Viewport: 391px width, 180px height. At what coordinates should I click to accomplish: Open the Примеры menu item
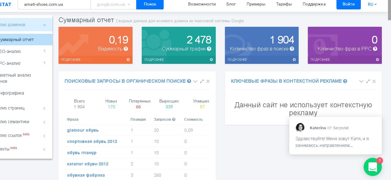256,4
